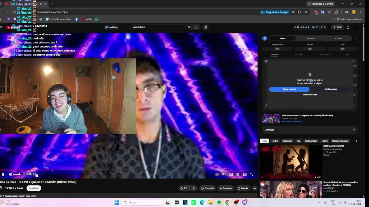
Task: Open Chrome extensions puzzle icon
Action: pos(336,12)
